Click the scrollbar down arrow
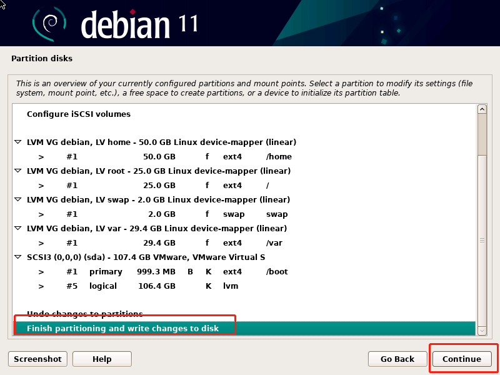The height and width of the screenshot is (375, 500). (482, 331)
